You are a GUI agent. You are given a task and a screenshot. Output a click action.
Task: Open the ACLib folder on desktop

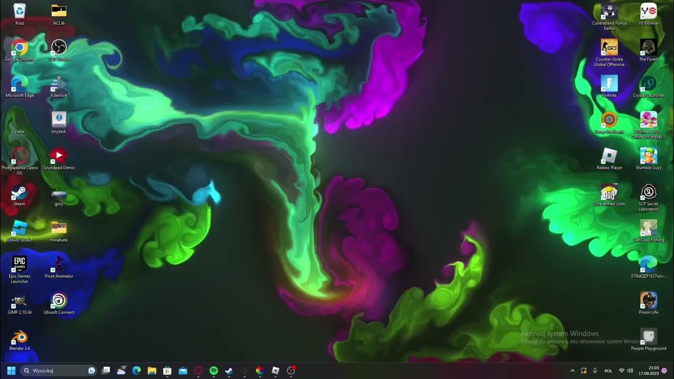click(59, 14)
